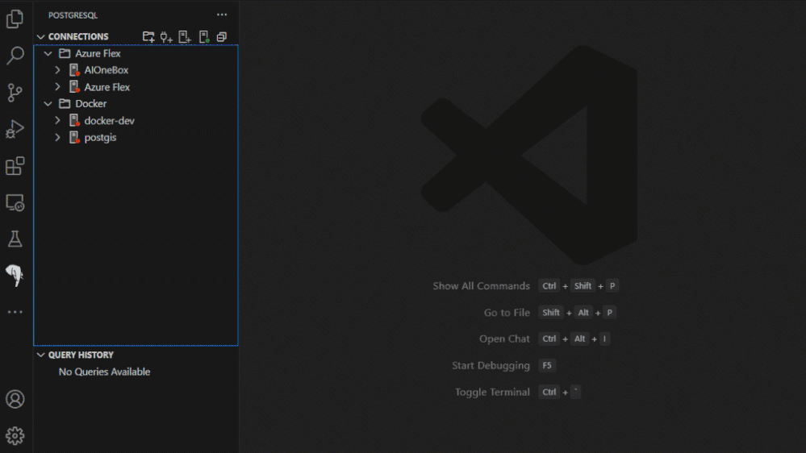Expand the AIOneBox connection
This screenshot has height=453, width=806.
pos(57,70)
